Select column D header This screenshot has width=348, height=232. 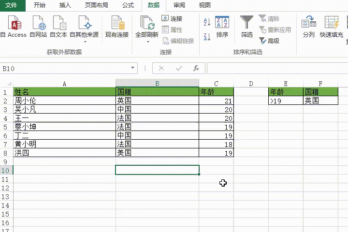[x=251, y=84]
